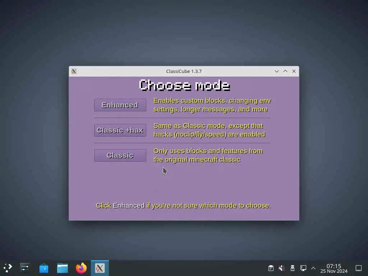Choose the Enhanced mode button
Viewport: 368px width, 276px height.
coord(120,105)
